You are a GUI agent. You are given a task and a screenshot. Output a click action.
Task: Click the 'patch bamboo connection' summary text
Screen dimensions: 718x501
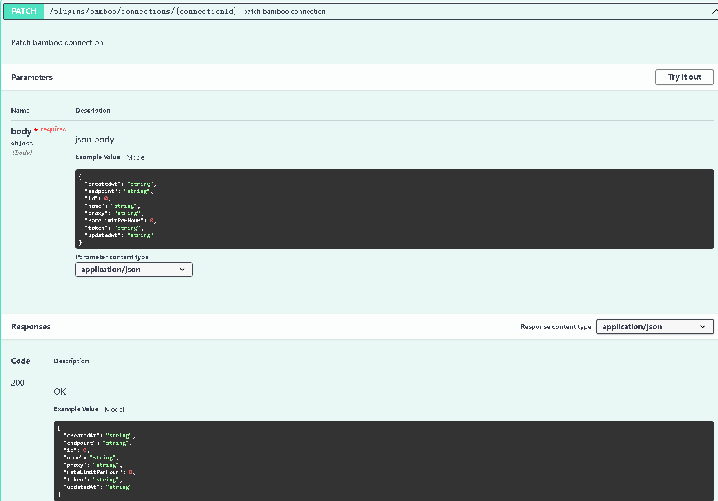284,11
